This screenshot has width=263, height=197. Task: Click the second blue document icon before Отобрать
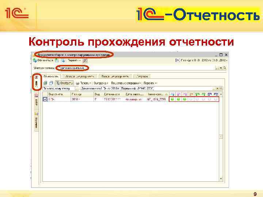pos(51,83)
